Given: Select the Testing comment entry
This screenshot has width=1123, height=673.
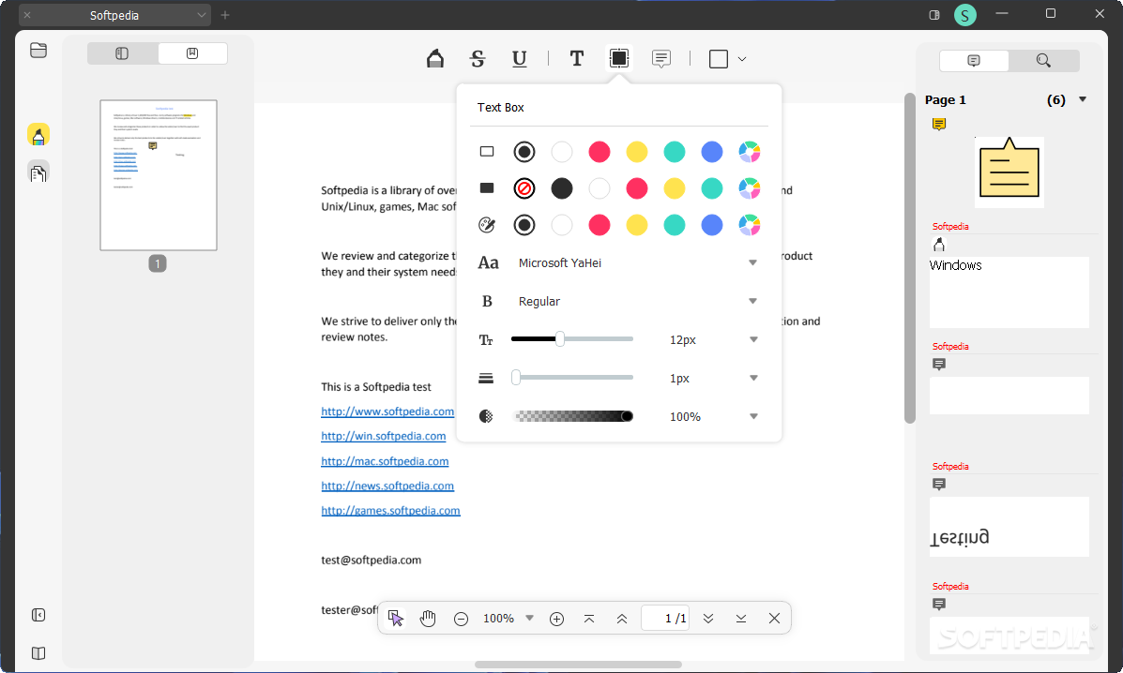Looking at the screenshot, I should 1009,527.
